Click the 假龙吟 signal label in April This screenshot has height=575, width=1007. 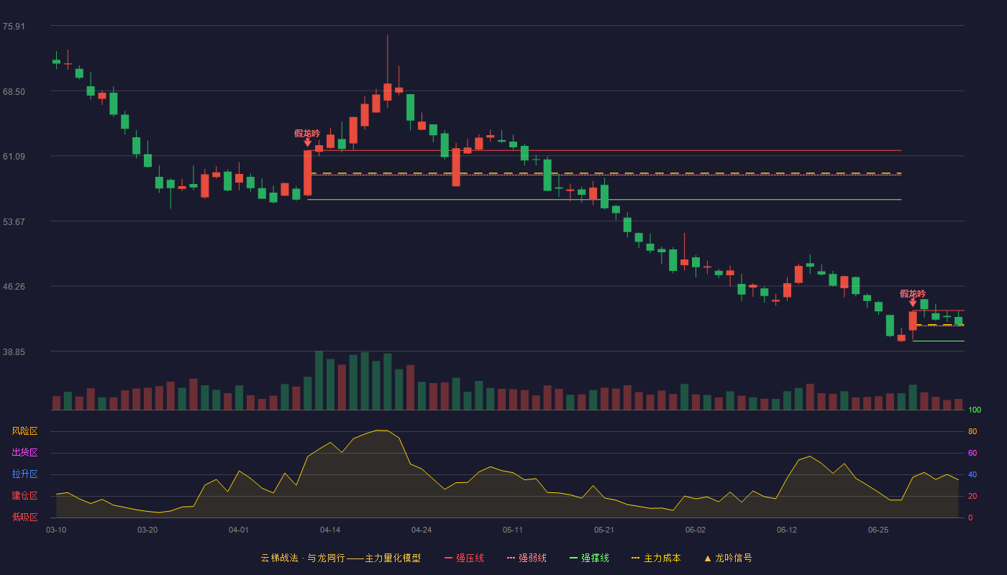(x=307, y=133)
